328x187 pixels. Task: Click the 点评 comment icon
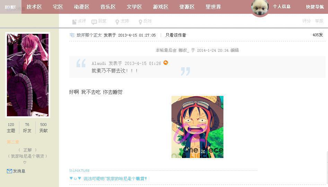click(74, 22)
